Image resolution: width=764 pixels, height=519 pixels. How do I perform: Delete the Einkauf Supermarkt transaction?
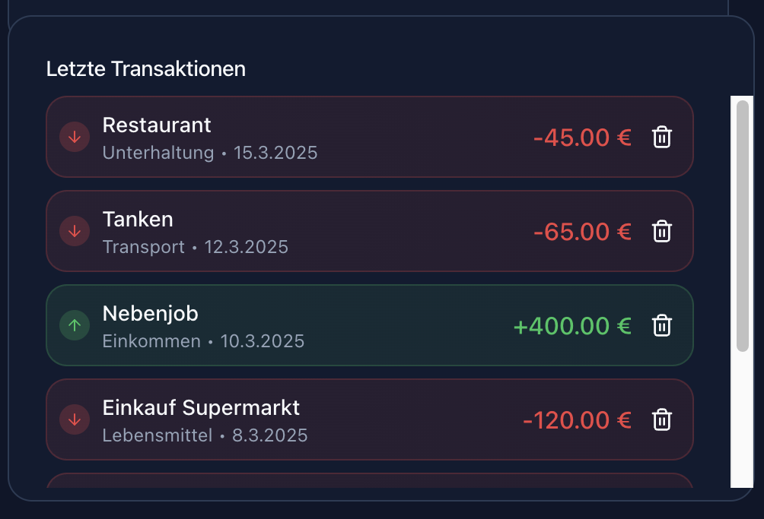point(662,420)
